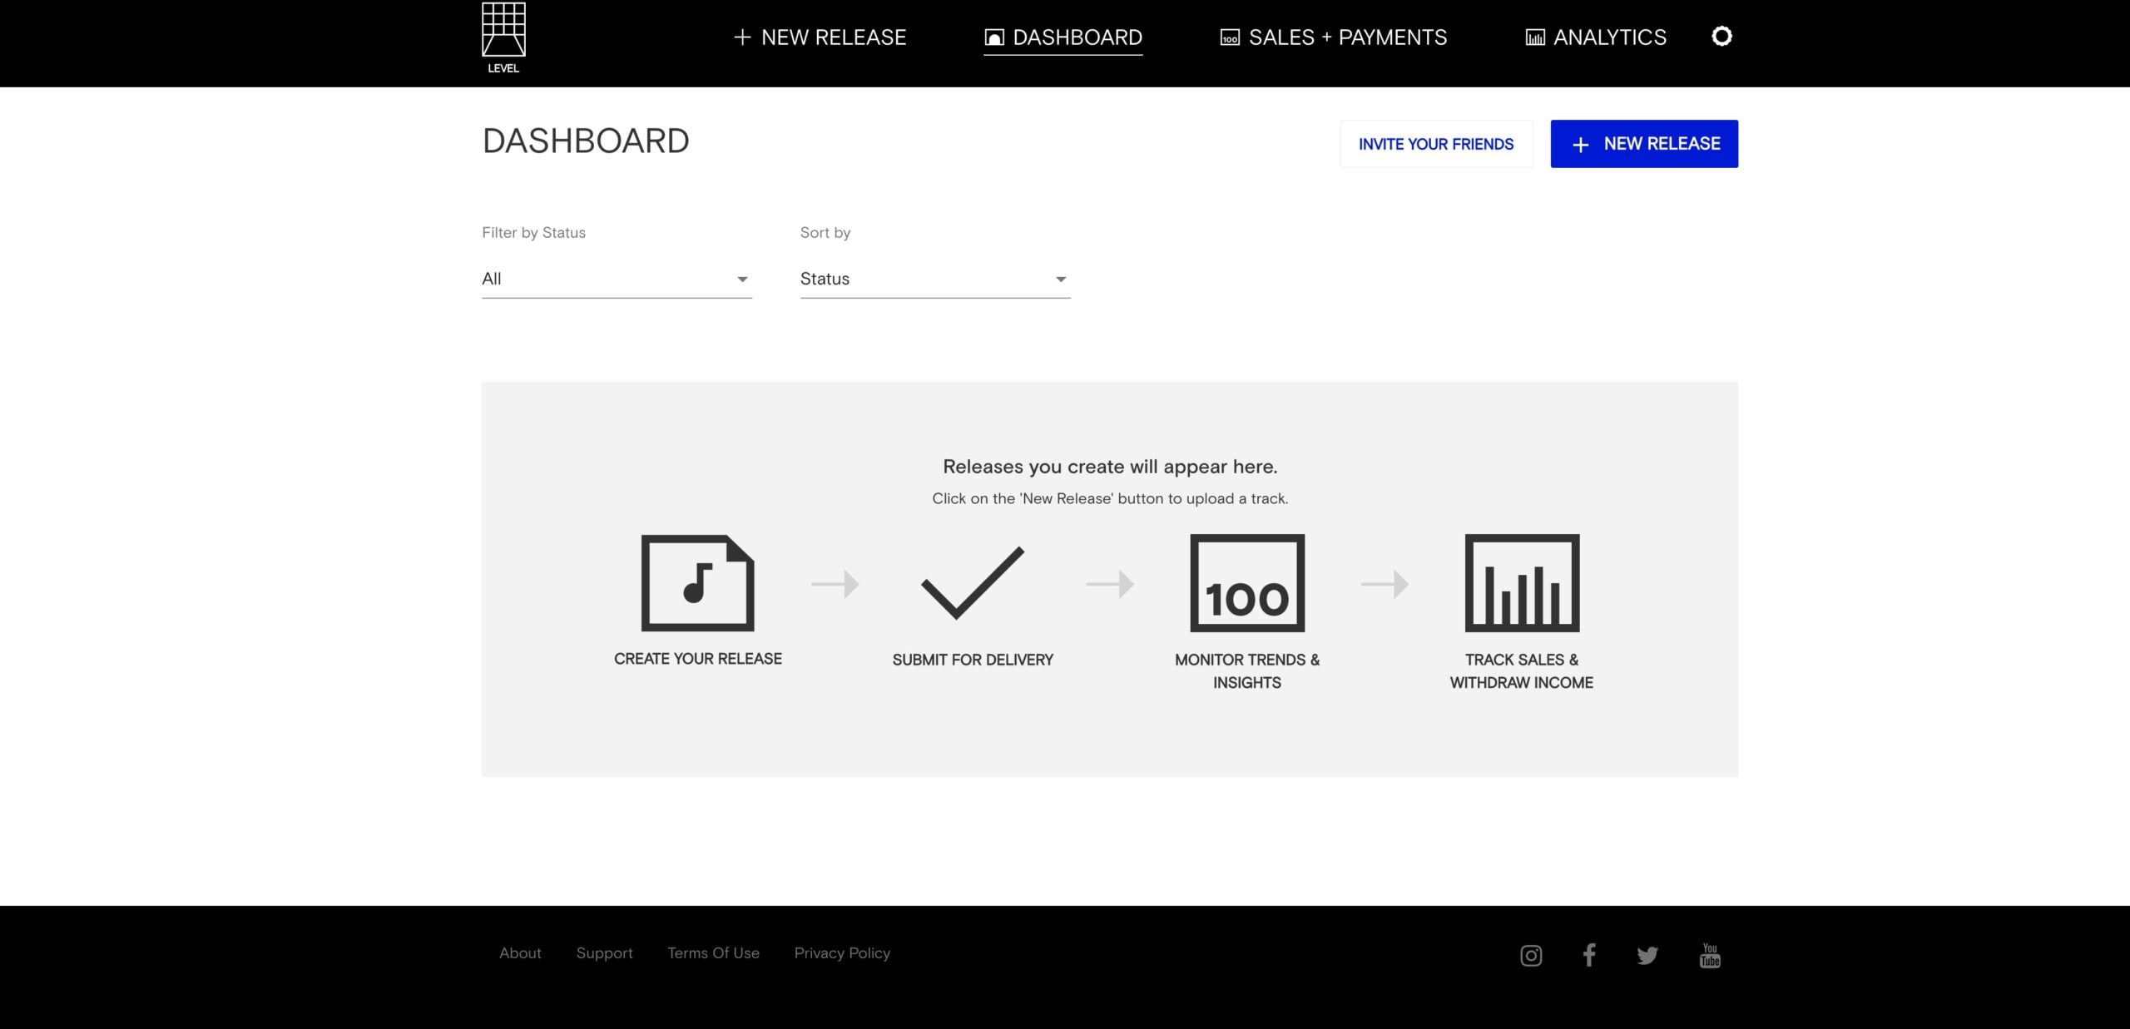Click the circular profile icon in the header

[1721, 37]
